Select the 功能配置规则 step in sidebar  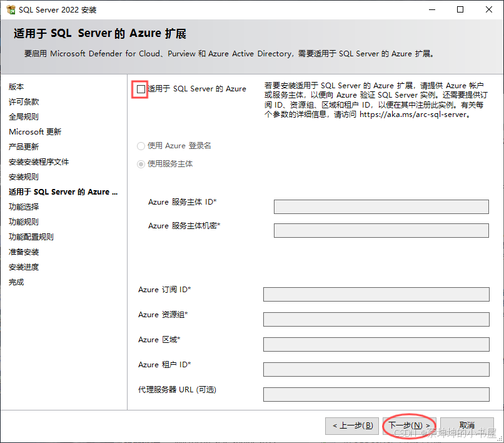(x=31, y=237)
